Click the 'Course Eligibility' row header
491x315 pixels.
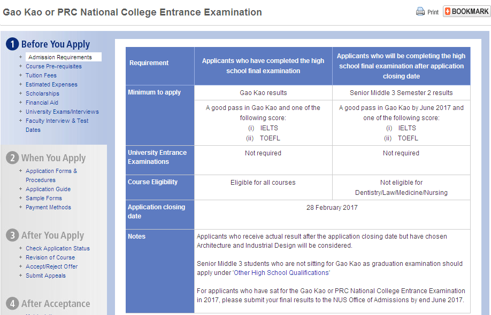160,187
